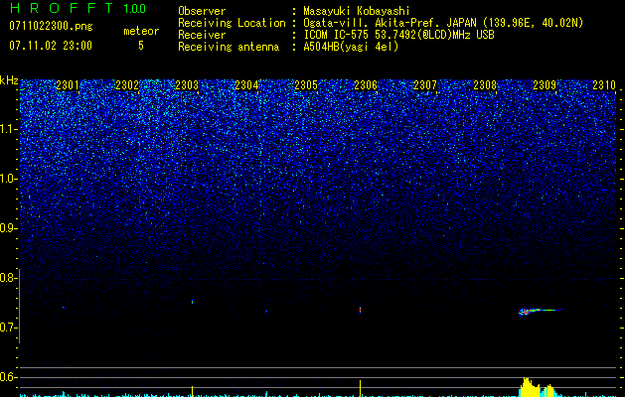
Task: Select the filename 0711022300.png
Action: tap(51, 27)
